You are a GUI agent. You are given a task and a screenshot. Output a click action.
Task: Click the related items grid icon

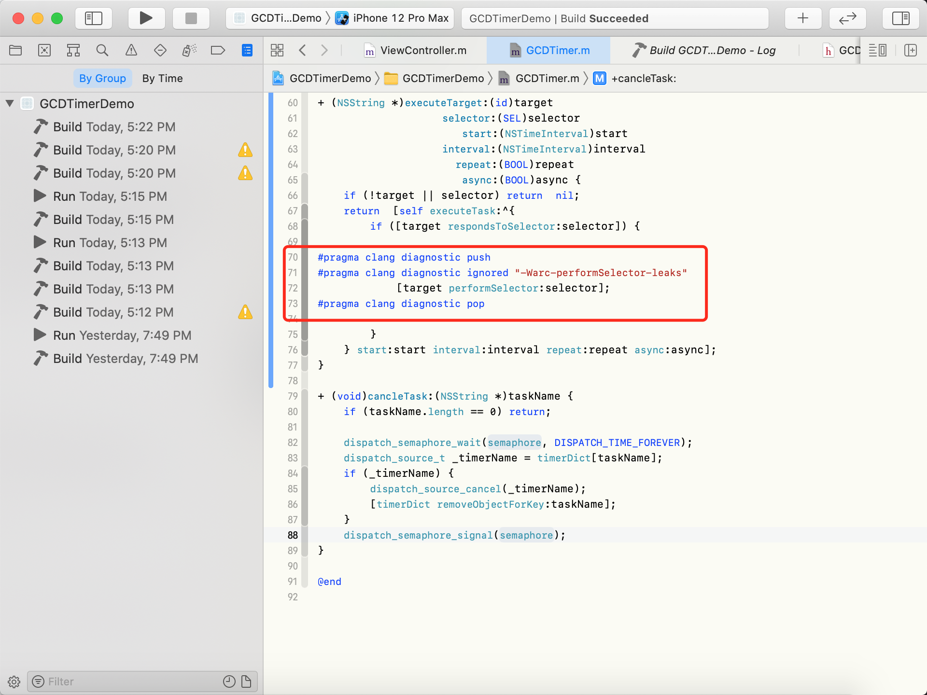click(x=277, y=50)
